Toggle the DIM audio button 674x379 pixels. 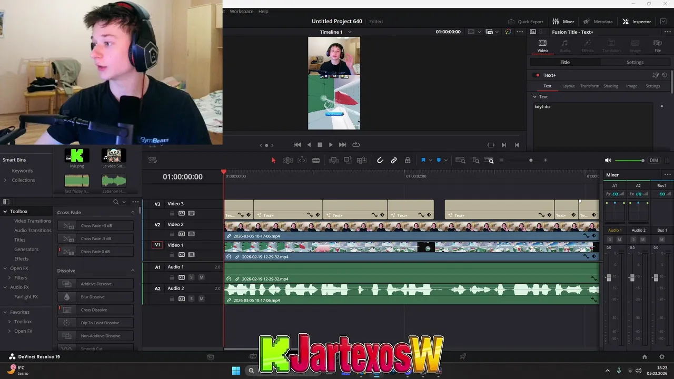[654, 161]
